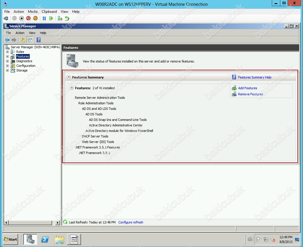The height and width of the screenshot is (247, 303).
Task: Open Features Summary Help link
Action: coord(255,77)
